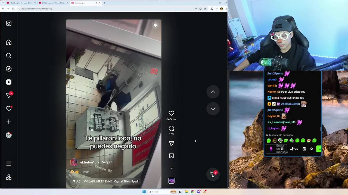Open the Explore compass icon
Image resolution: width=348 pixels, height=195 pixels.
coord(9,69)
